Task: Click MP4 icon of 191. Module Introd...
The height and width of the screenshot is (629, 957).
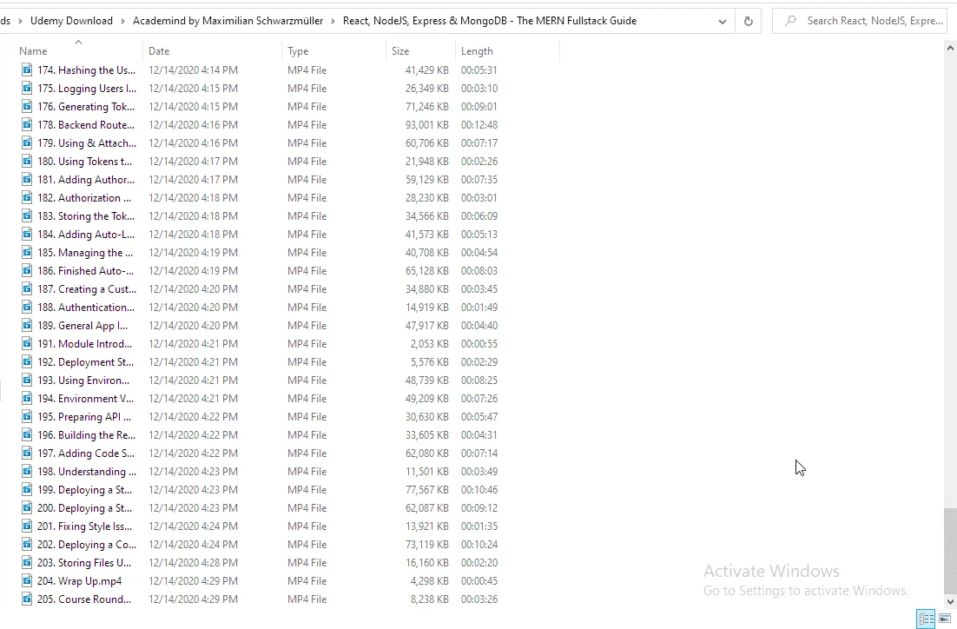Action: tap(27, 344)
